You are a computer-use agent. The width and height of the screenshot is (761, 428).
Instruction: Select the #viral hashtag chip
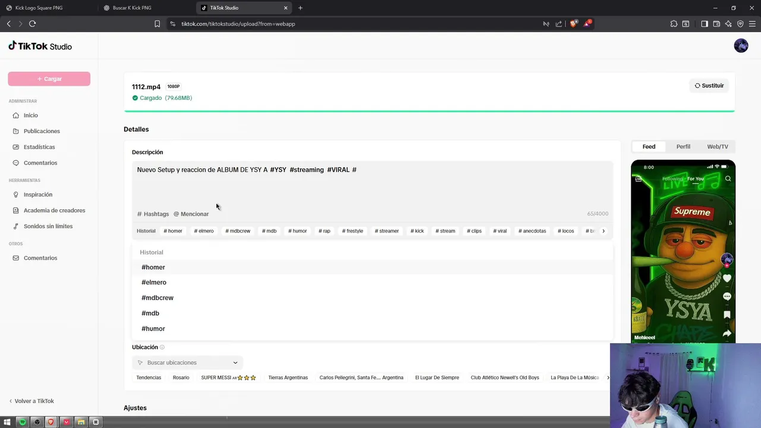point(500,231)
